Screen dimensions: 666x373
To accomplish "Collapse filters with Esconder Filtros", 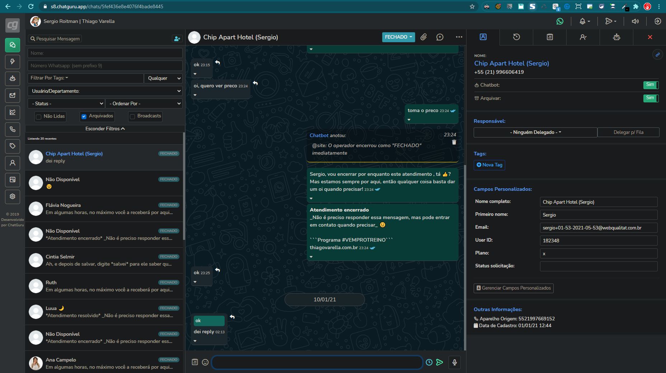I will click(x=105, y=129).
